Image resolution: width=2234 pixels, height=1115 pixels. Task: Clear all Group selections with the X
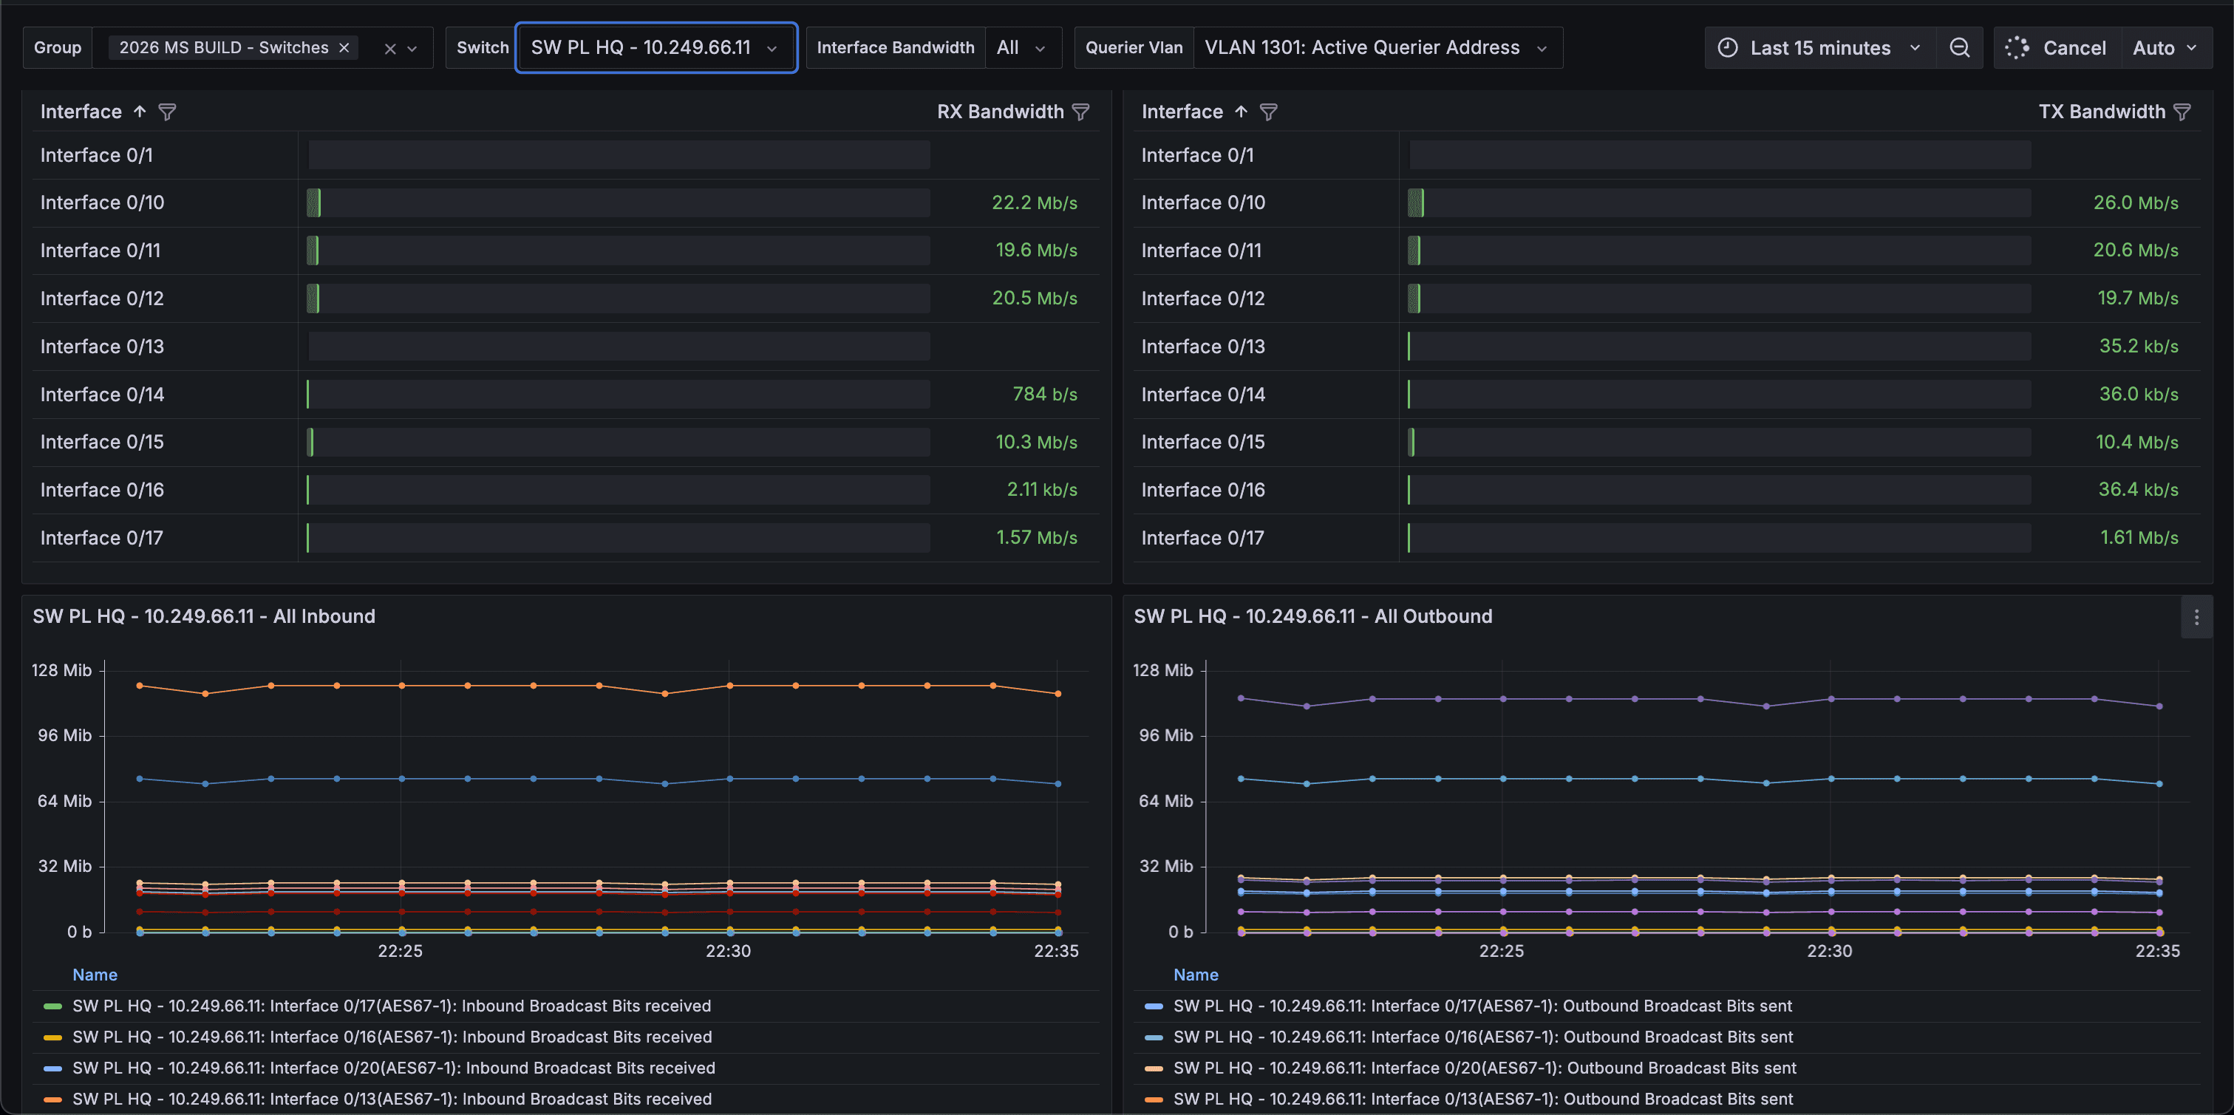(x=390, y=49)
